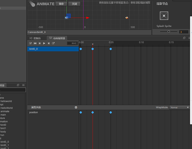Screen dimensions: 192x149
Task: Click the 0:10 mark on time ruler
Action: 141,42
